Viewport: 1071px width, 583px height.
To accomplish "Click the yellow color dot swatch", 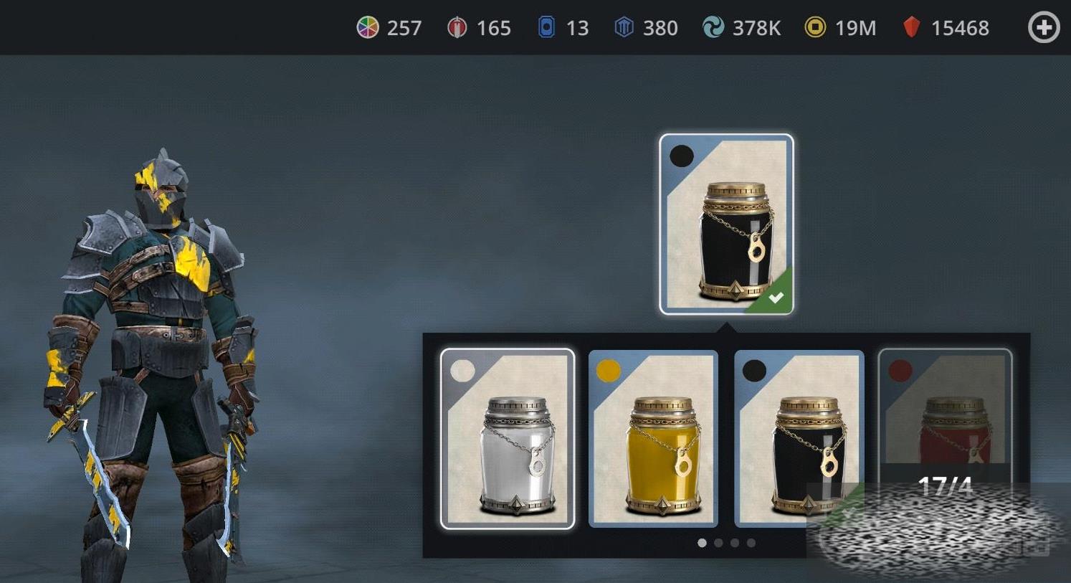I will pyautogui.click(x=609, y=371).
